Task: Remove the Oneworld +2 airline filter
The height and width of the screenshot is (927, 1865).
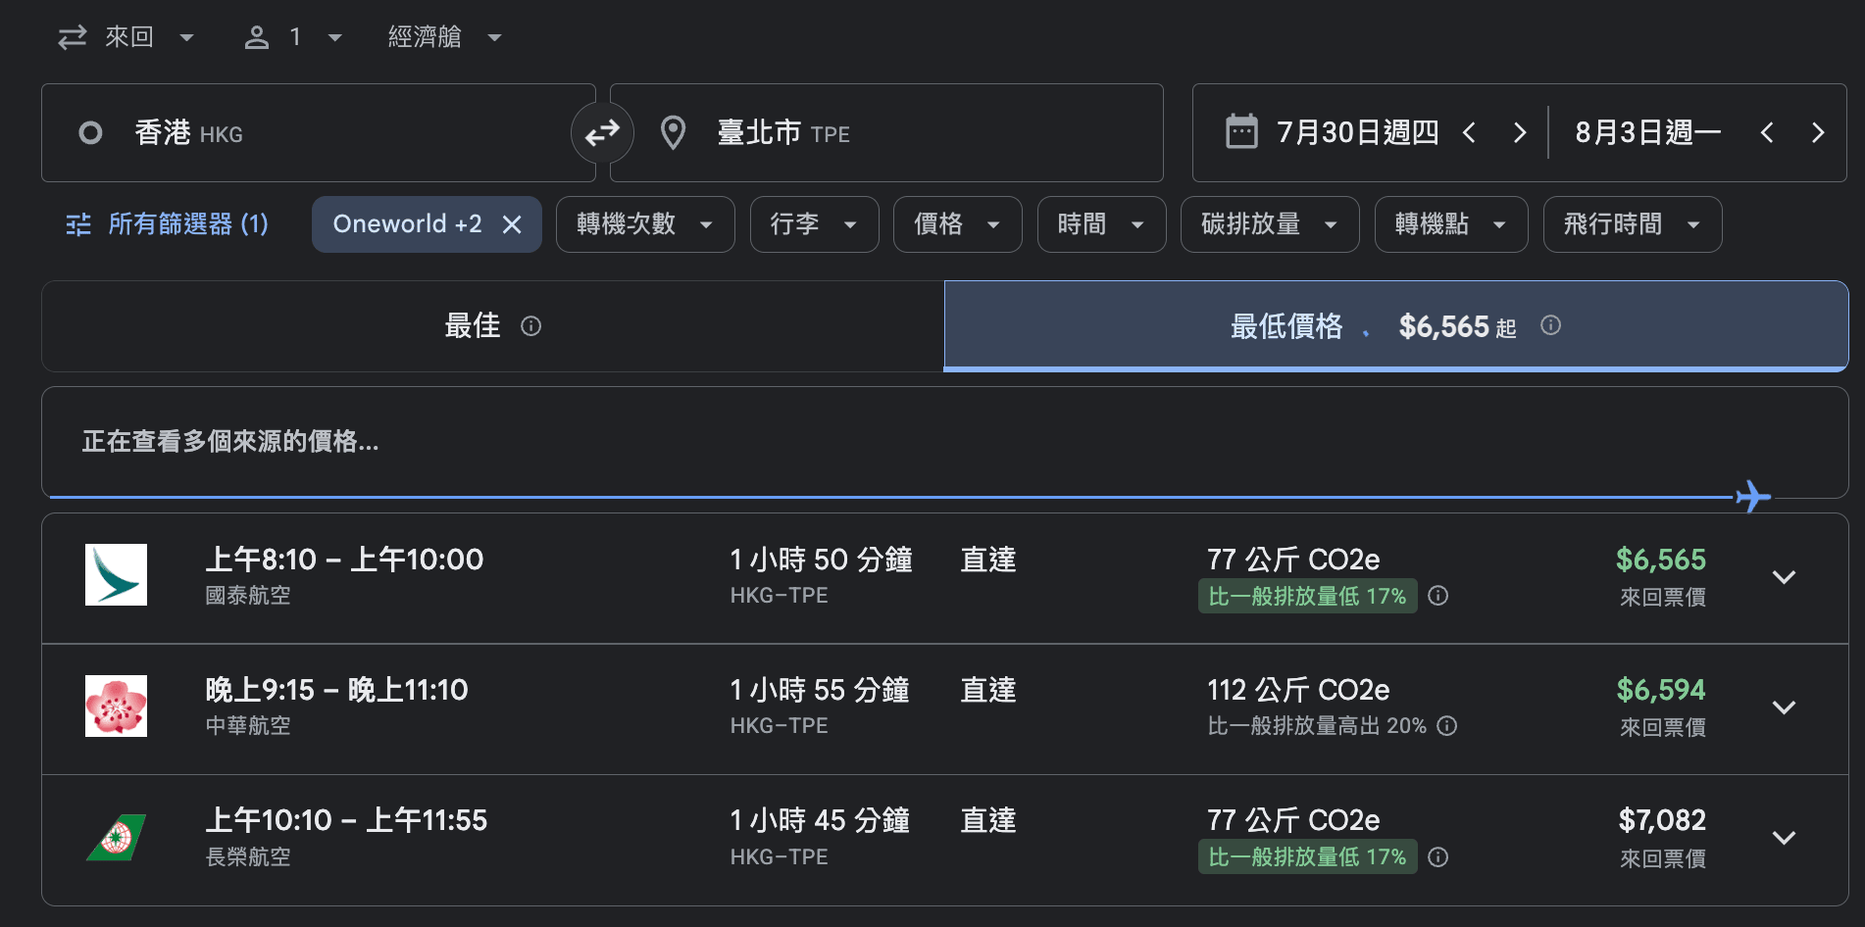Action: tap(512, 224)
